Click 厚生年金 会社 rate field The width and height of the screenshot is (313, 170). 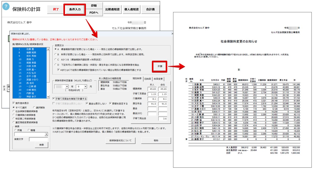click(163, 104)
